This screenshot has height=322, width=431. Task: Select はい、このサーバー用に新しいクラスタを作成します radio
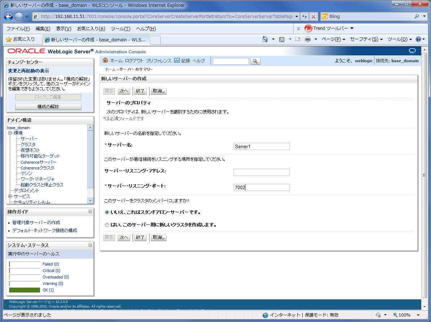click(x=107, y=225)
